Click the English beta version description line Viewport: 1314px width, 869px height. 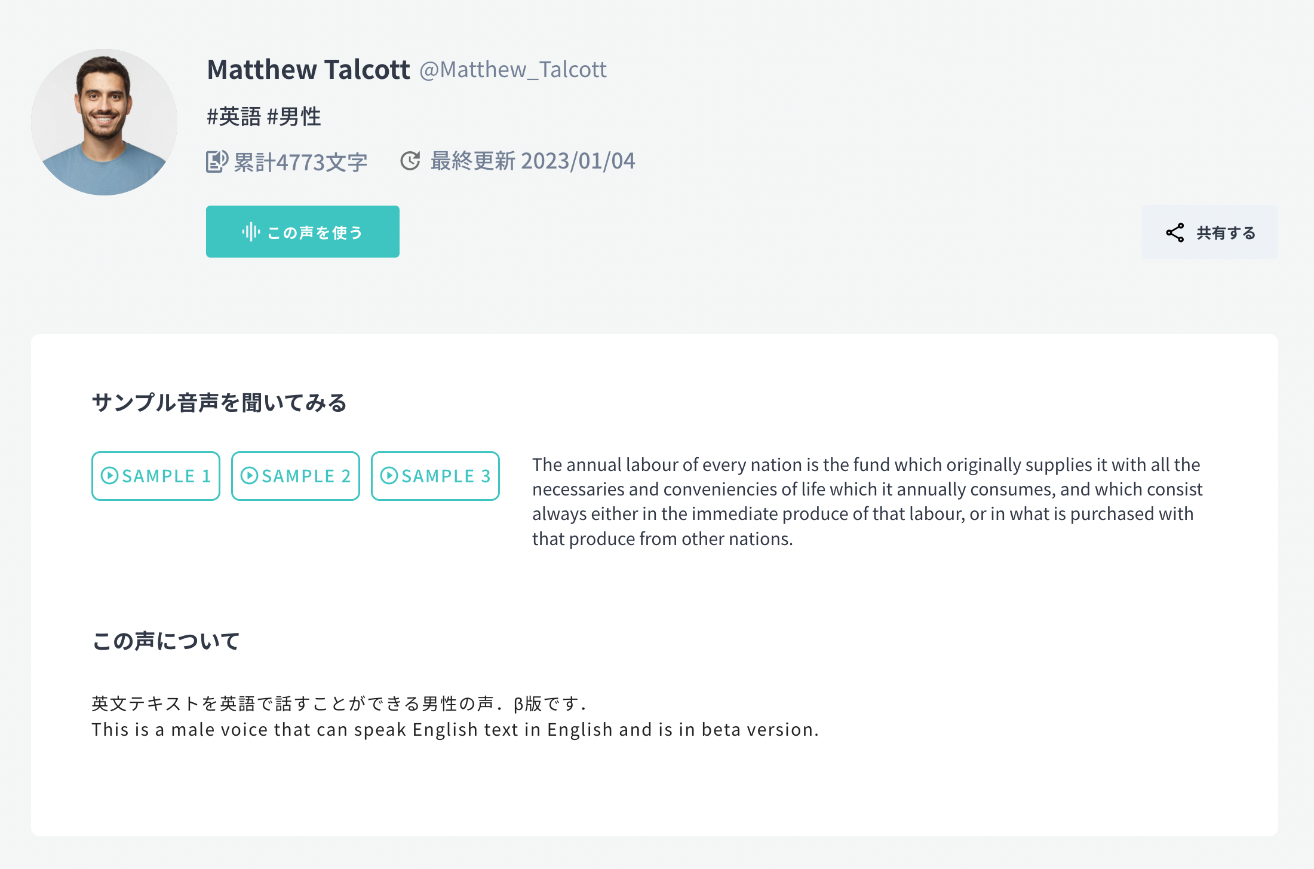455,730
